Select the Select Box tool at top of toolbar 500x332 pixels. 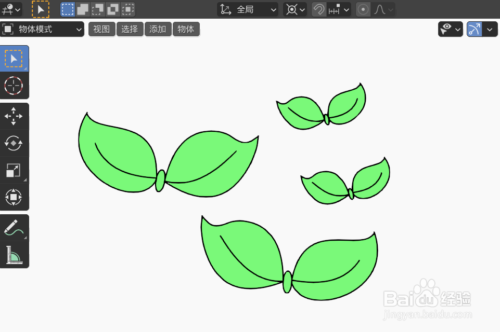coord(15,59)
